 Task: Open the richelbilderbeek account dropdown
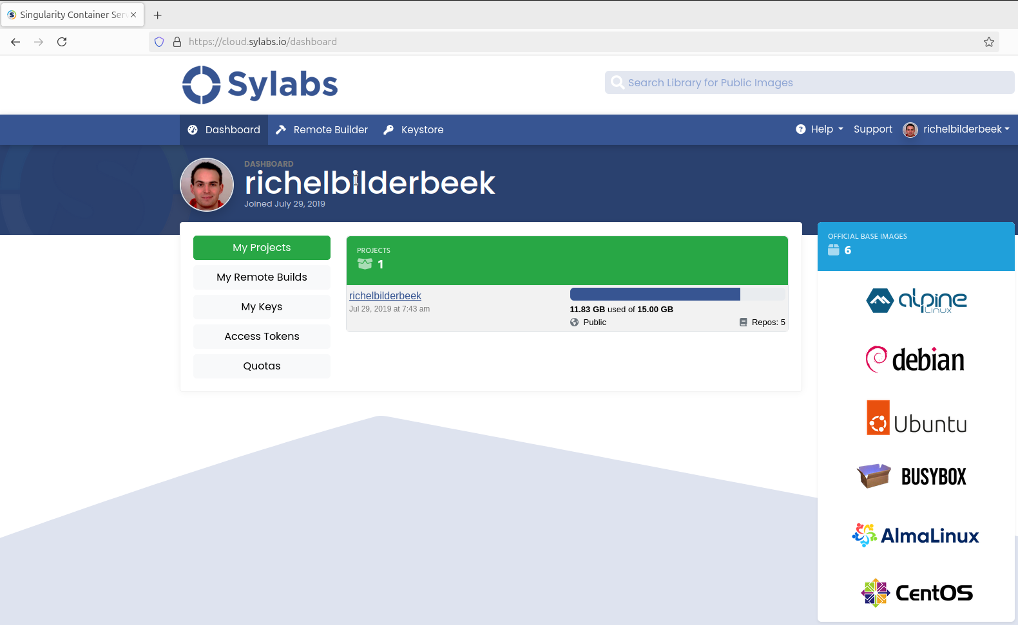(957, 129)
